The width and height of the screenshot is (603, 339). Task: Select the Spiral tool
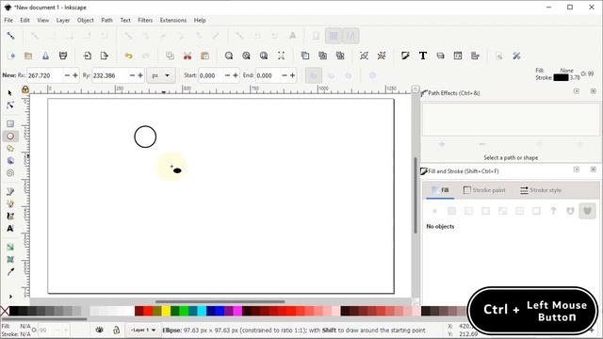(10, 173)
